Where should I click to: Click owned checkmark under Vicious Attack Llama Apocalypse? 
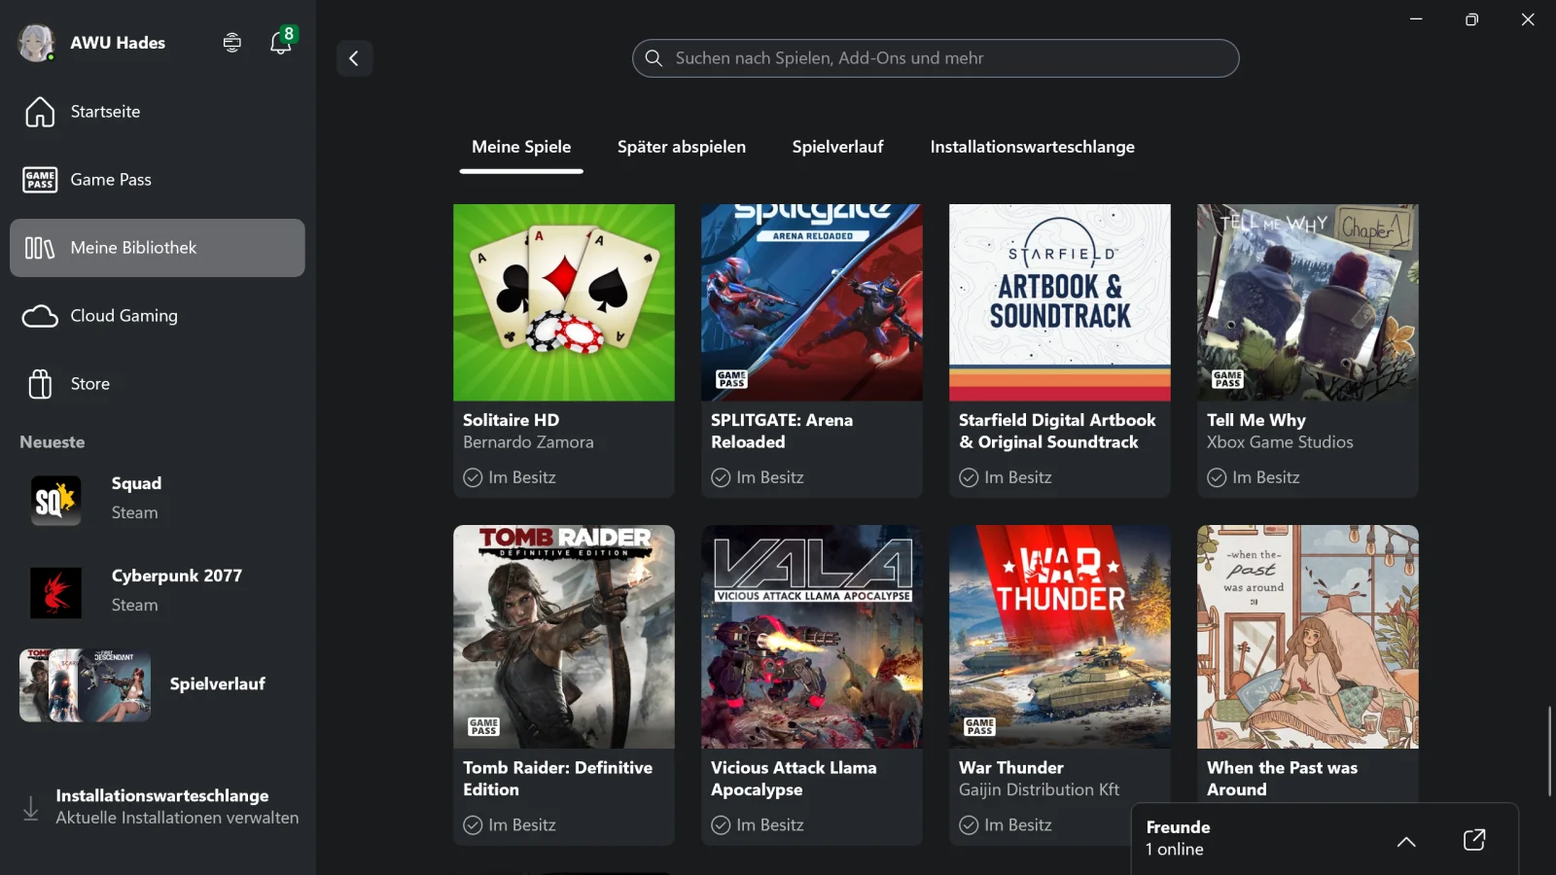pos(721,824)
